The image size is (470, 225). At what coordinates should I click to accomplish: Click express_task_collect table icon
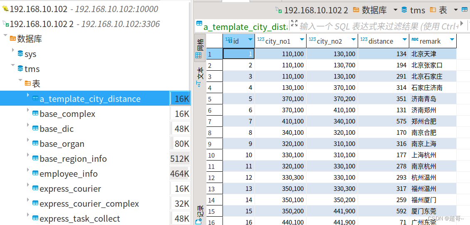pyautogui.click(x=35, y=218)
